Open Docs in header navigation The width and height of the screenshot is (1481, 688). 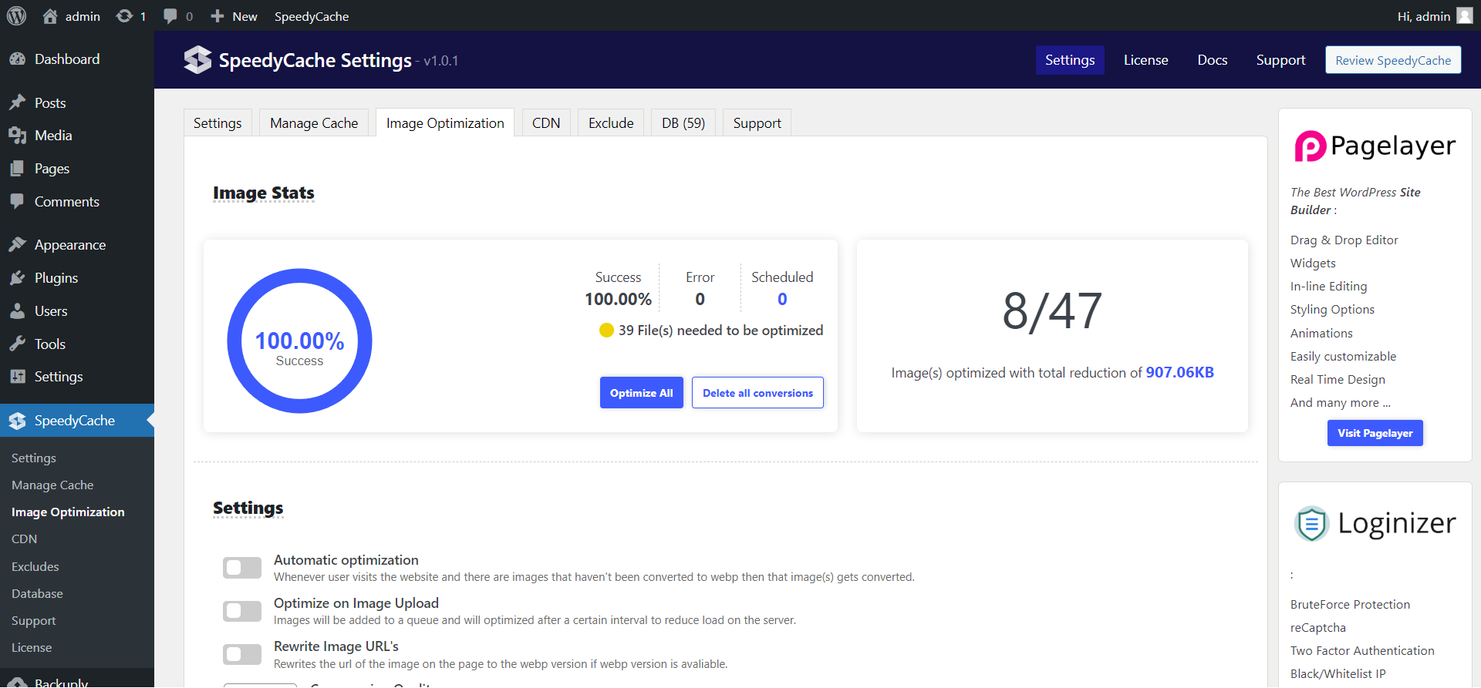(x=1213, y=60)
